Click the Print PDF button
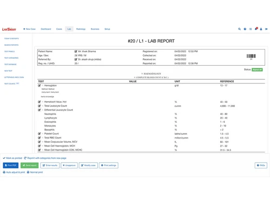Image resolution: width=270 pixels, height=202 pixels. click(11, 165)
